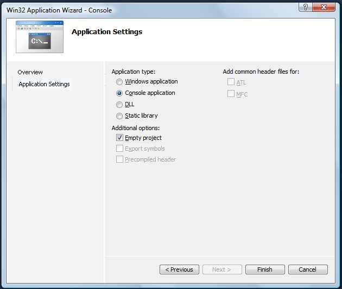Pick the Static library radio option
This screenshot has width=342, height=289.
pyautogui.click(x=119, y=116)
